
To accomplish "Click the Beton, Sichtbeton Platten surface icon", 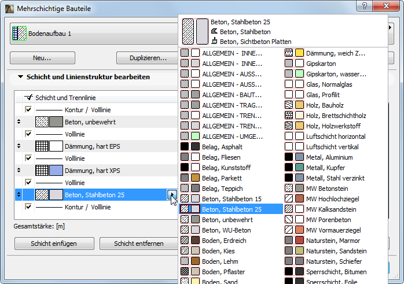I will coord(214,41).
